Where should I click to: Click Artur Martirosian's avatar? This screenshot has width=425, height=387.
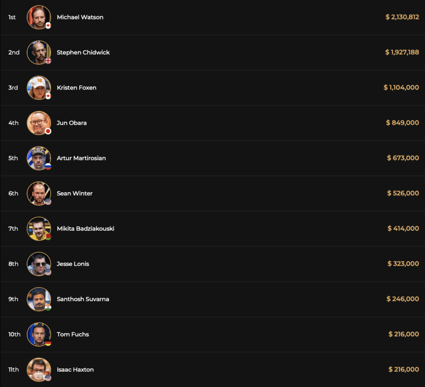pos(39,158)
